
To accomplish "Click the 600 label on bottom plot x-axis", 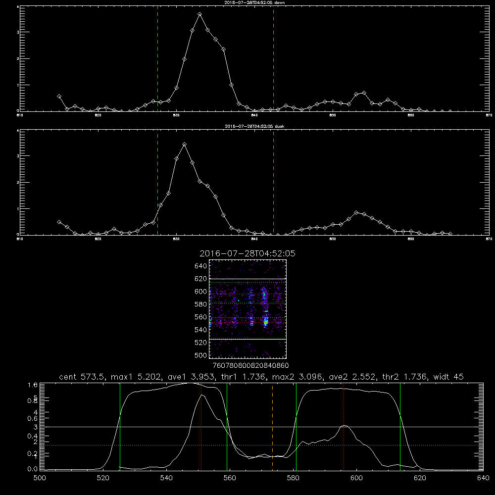I will click(x=356, y=478).
